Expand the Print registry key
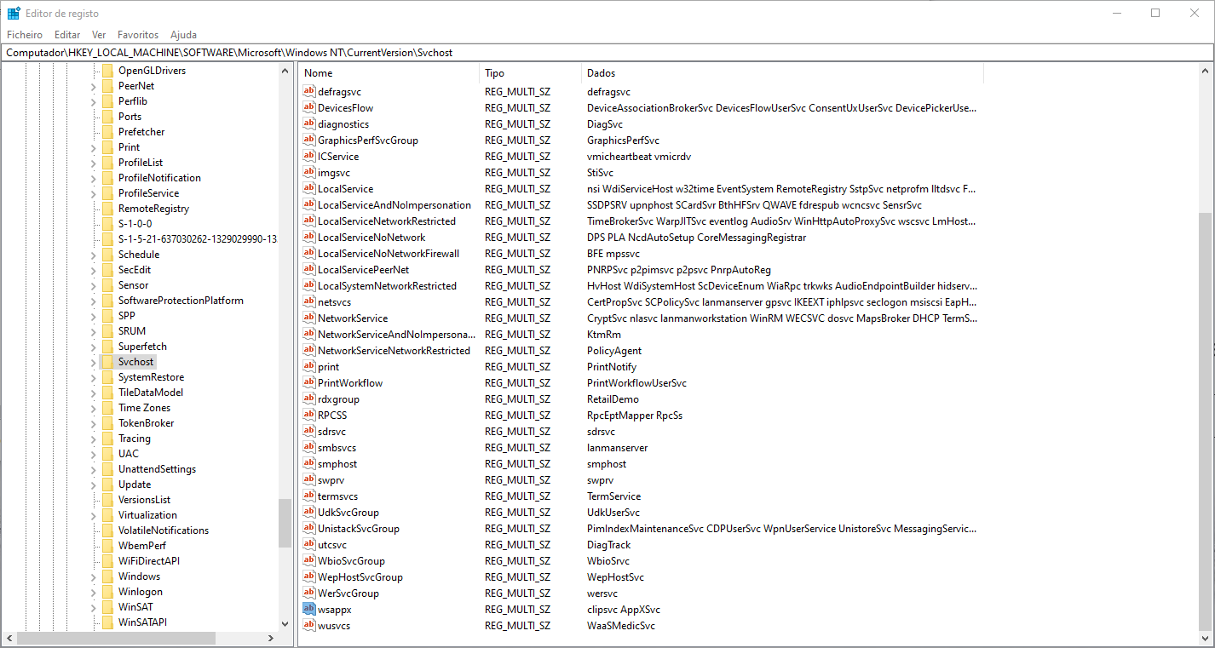Screen dimensions: 1215x648 [x=93, y=147]
